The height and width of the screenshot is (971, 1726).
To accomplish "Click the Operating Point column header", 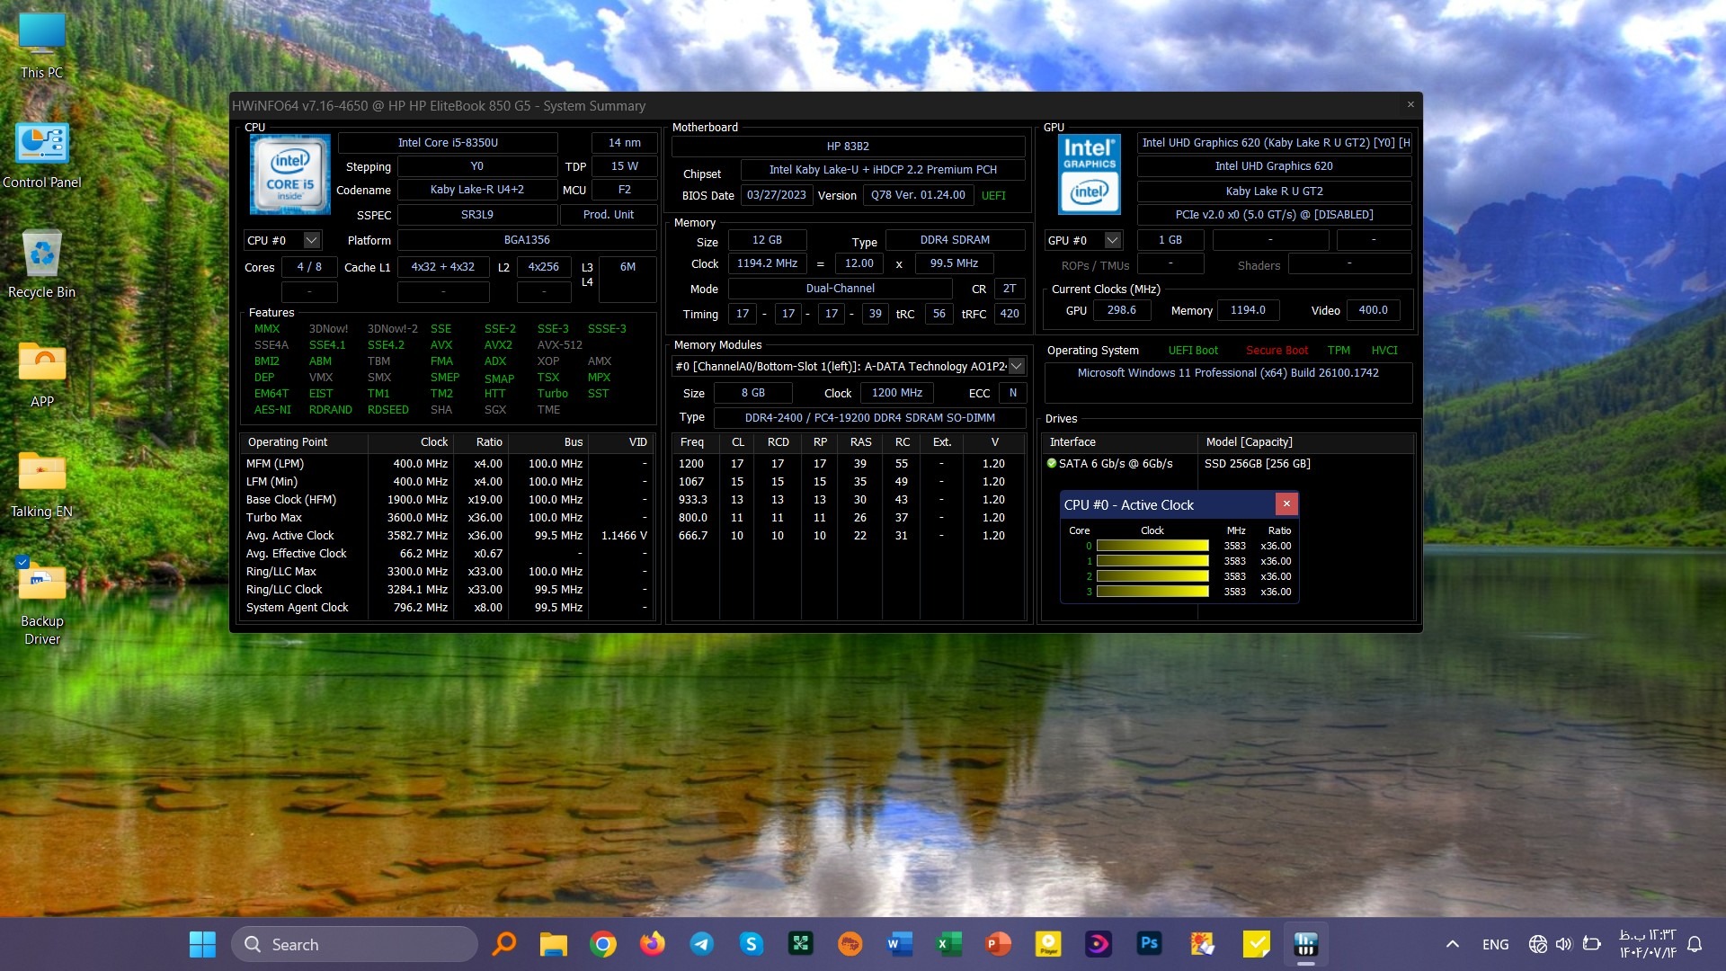I will 288,442.
